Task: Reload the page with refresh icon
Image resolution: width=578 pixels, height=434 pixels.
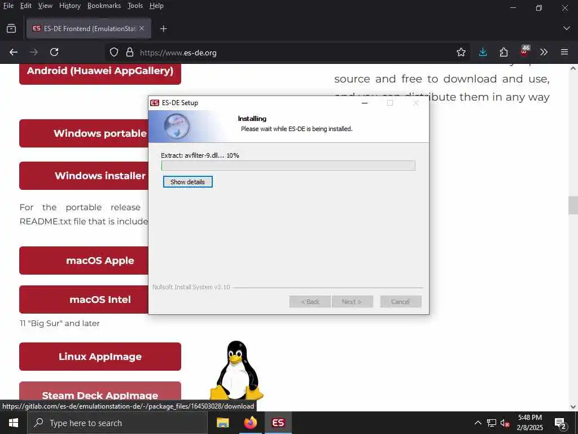Action: click(x=54, y=53)
